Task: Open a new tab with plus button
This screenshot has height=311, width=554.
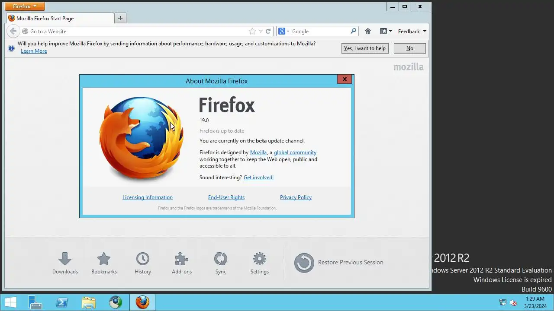Action: point(120,18)
